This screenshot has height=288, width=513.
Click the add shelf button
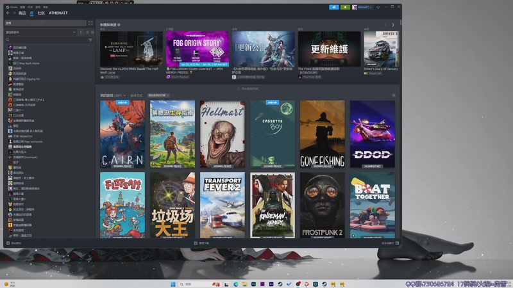(x=248, y=89)
